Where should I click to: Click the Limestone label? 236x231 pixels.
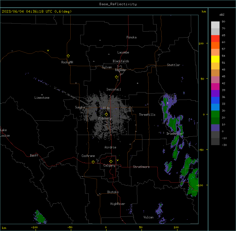click(42, 98)
